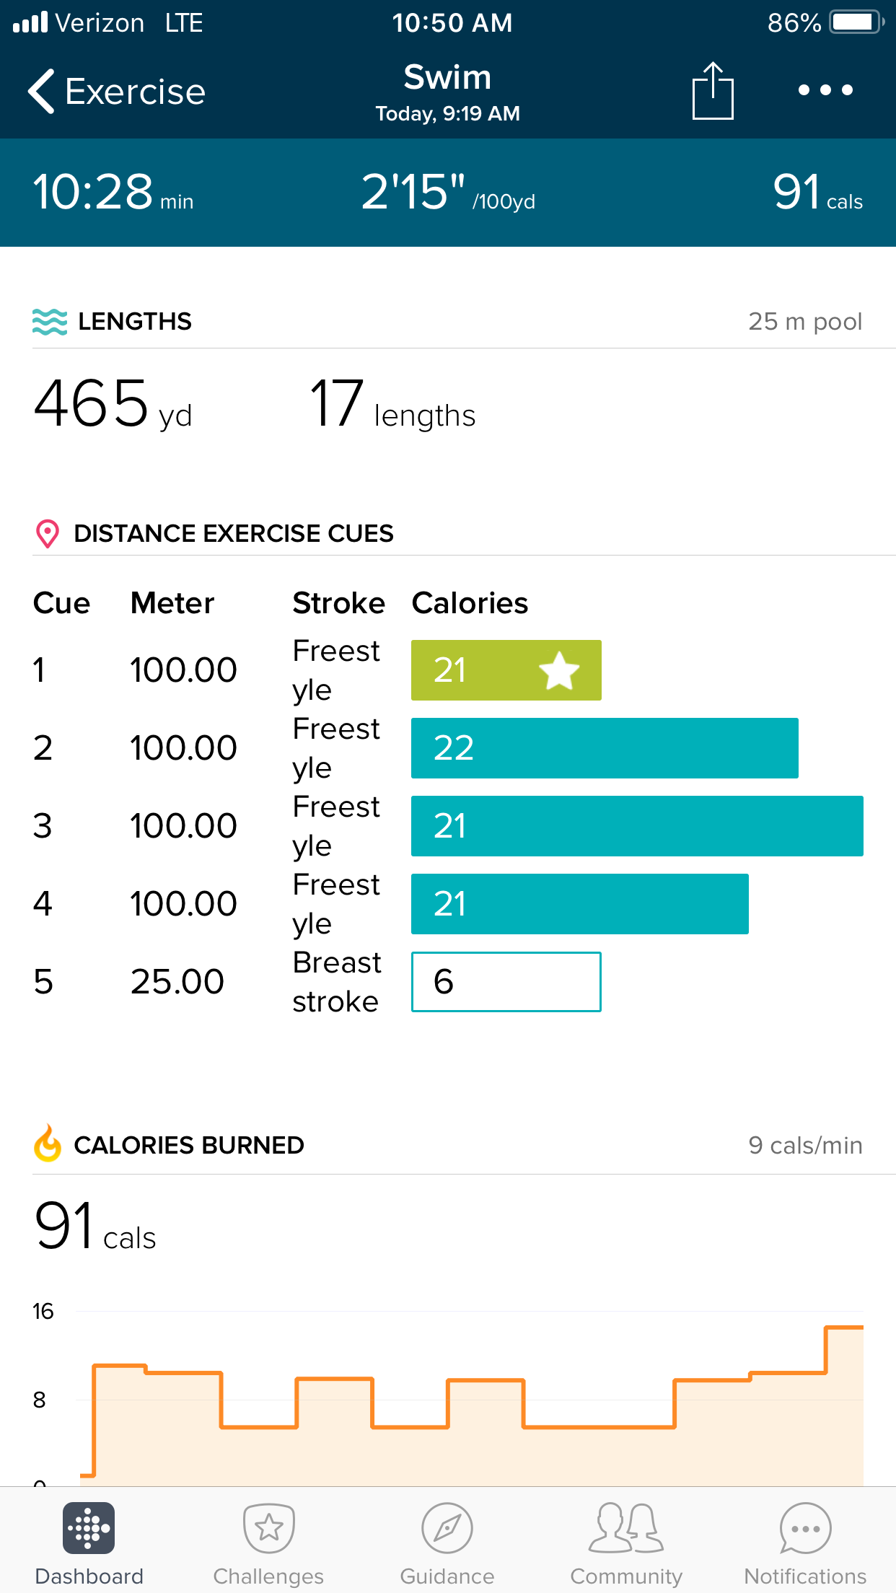Tap the Breaststroke cue 5 outlined bar
The height and width of the screenshot is (1593, 896).
tap(506, 982)
